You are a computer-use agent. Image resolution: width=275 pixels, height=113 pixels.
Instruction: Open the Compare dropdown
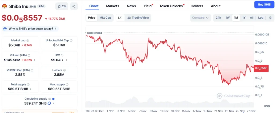point(200,18)
